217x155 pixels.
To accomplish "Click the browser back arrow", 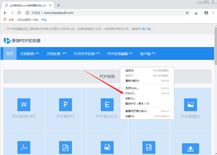I will (x=5, y=13).
